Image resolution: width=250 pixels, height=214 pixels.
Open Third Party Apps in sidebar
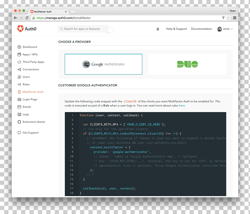coord(33,62)
